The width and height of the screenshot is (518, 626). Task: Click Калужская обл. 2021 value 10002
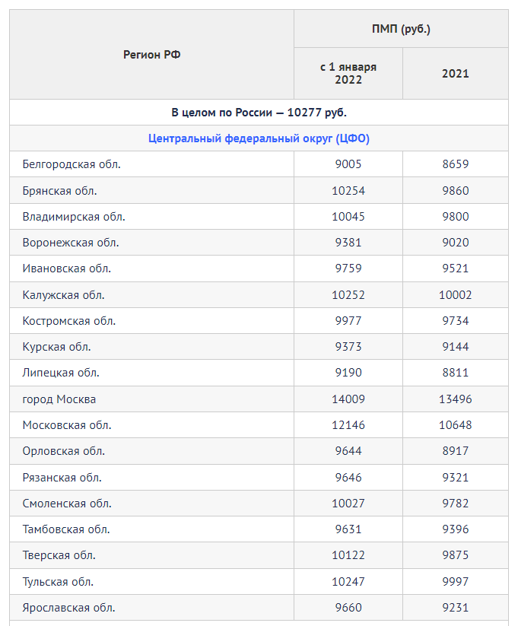[455, 294]
